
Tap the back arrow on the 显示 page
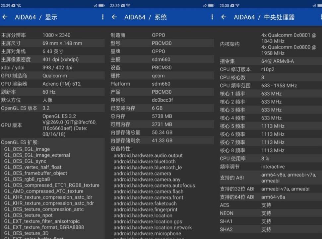[x=5, y=17]
